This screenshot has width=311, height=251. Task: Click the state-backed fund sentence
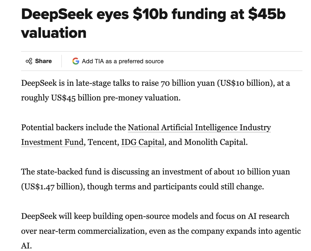pyautogui.click(x=155, y=179)
